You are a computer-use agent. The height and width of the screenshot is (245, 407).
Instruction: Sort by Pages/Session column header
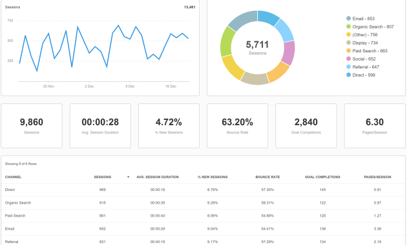coord(377,177)
